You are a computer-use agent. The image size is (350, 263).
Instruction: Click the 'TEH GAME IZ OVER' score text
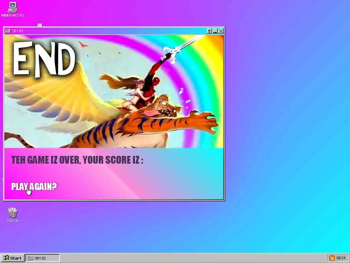click(77, 160)
